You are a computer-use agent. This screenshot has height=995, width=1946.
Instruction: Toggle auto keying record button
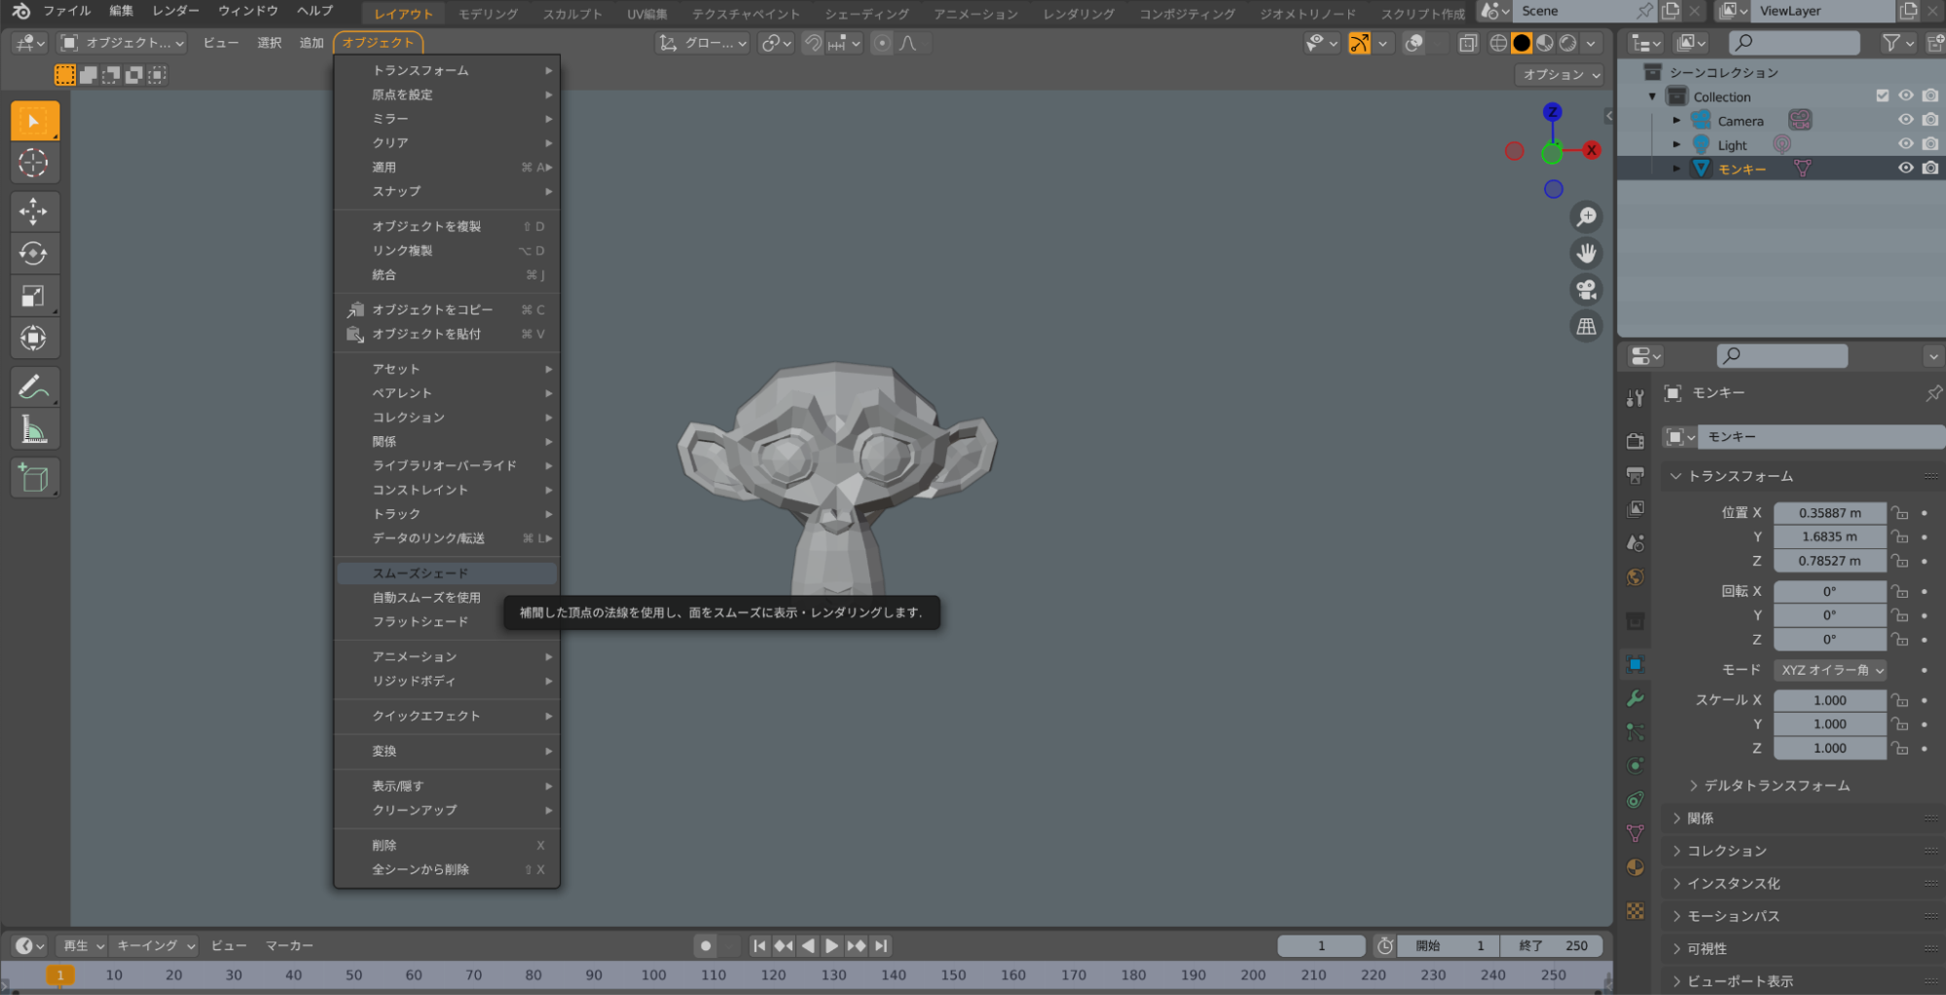(706, 945)
